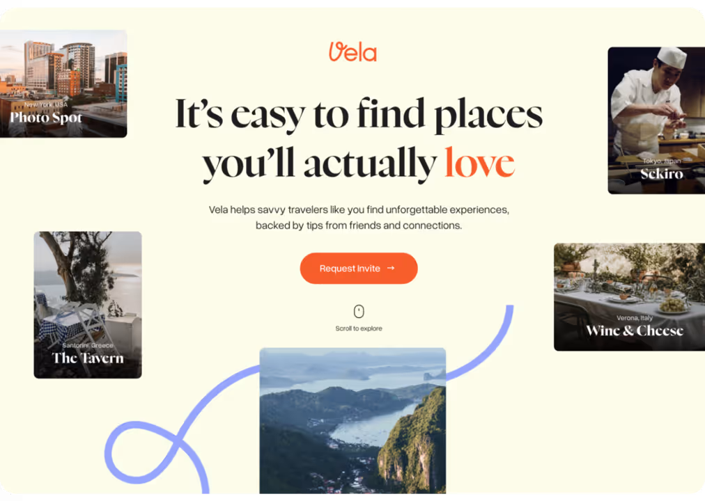Click the Vela logo
Viewport: 705px width, 501px height.
click(353, 51)
